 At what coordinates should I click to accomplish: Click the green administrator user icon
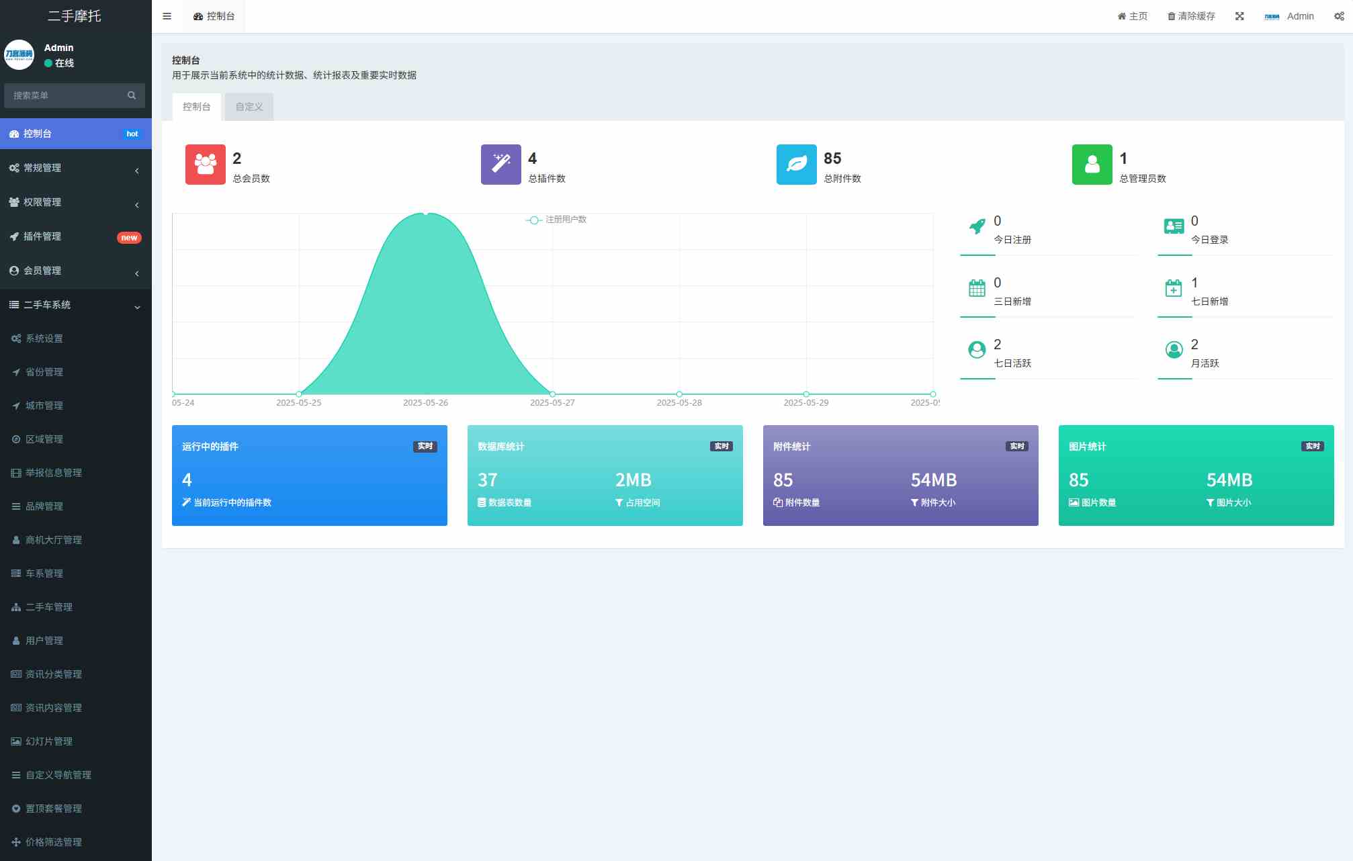coord(1092,165)
